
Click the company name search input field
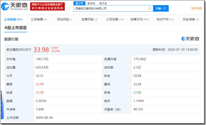[x=110, y=9]
